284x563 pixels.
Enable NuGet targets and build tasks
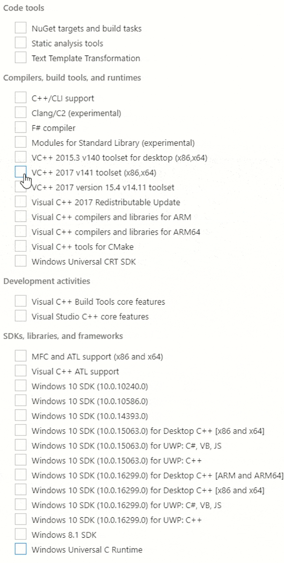point(20,28)
